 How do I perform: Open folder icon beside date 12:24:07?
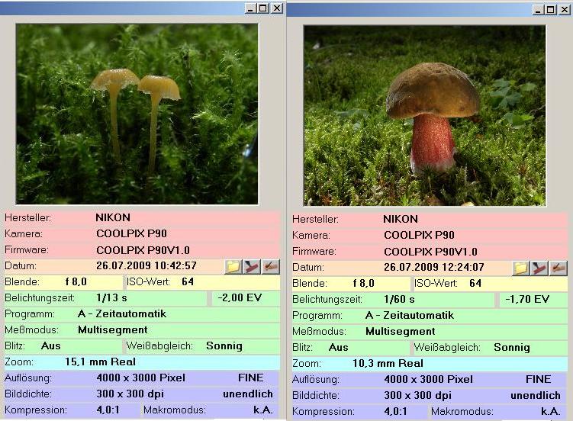(x=520, y=268)
